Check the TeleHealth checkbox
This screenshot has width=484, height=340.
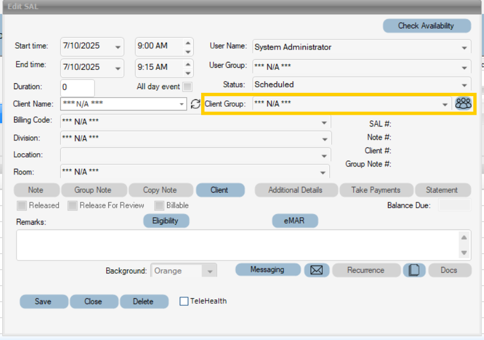click(184, 301)
